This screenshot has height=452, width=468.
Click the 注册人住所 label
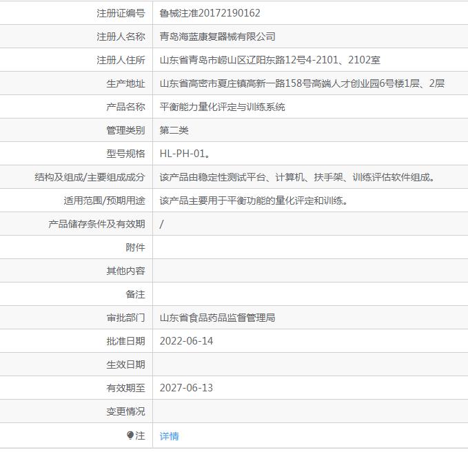pyautogui.click(x=121, y=60)
